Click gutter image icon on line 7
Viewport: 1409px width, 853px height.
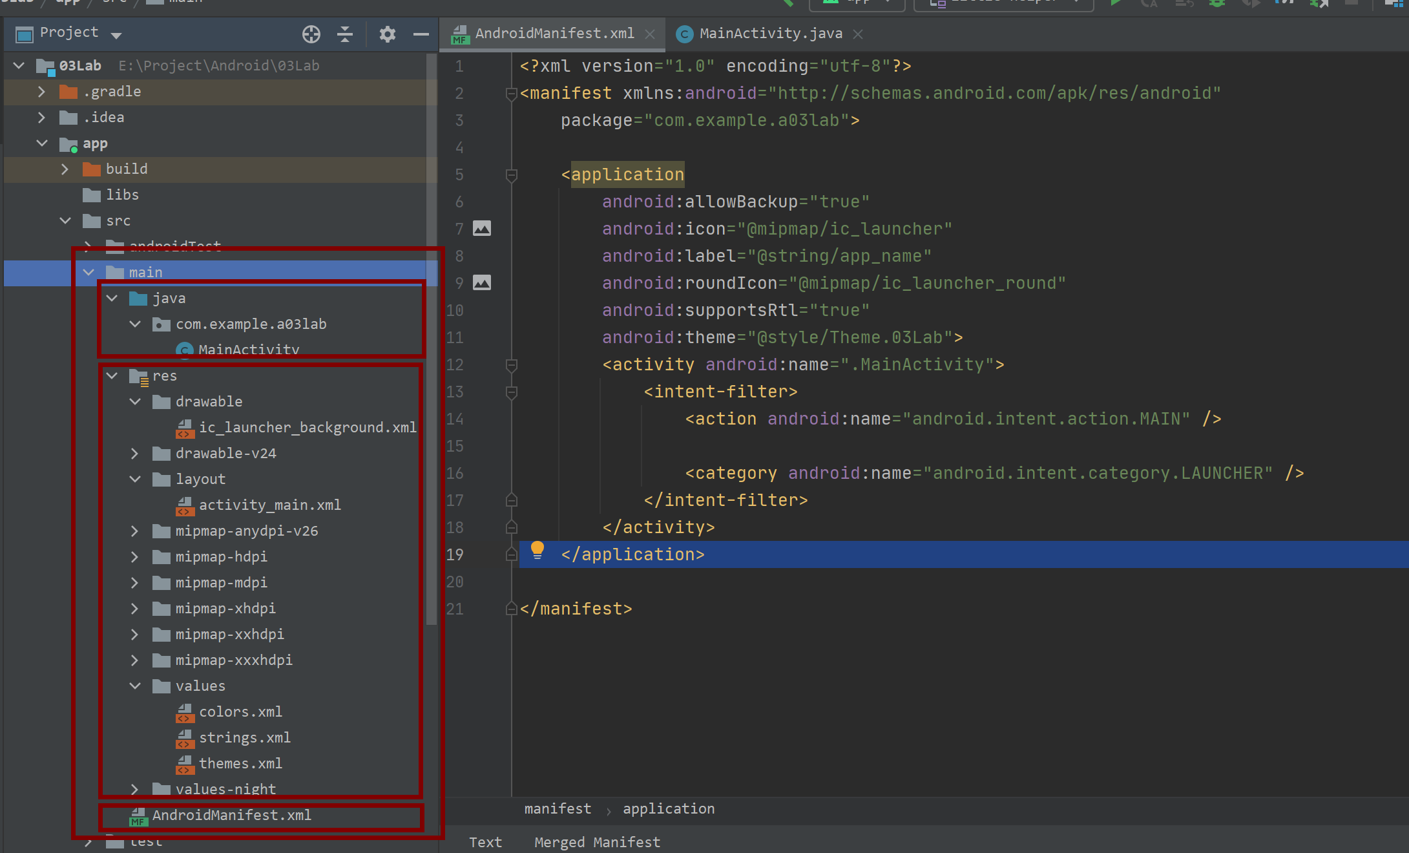(x=482, y=228)
